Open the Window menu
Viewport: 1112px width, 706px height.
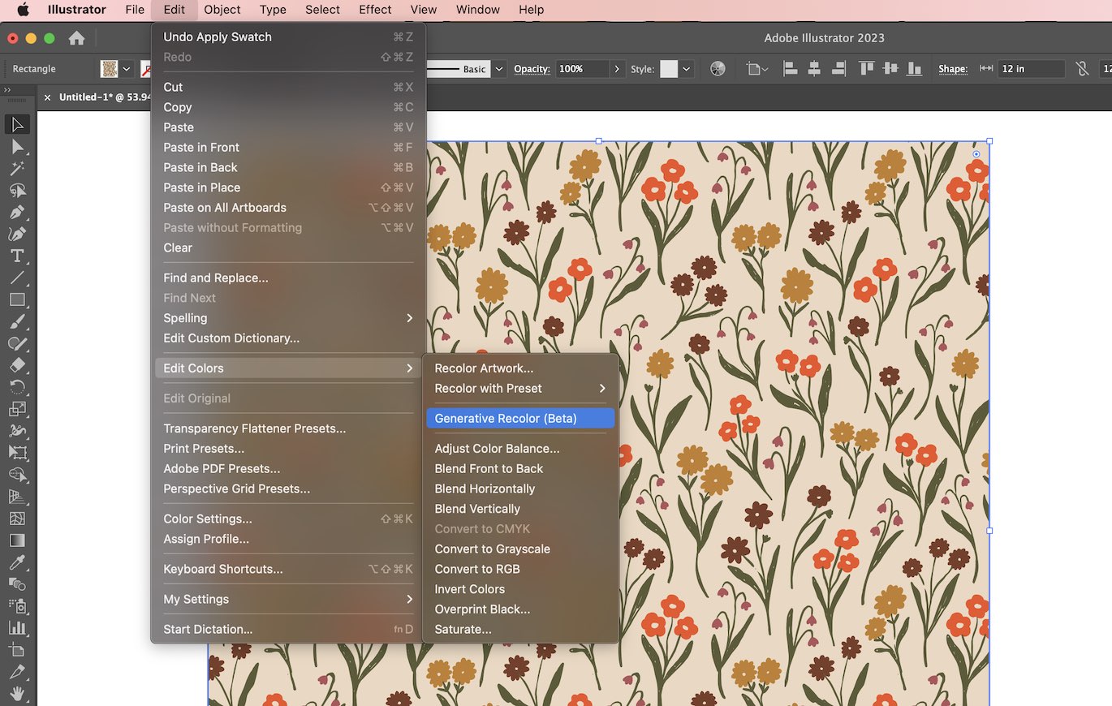point(477,10)
